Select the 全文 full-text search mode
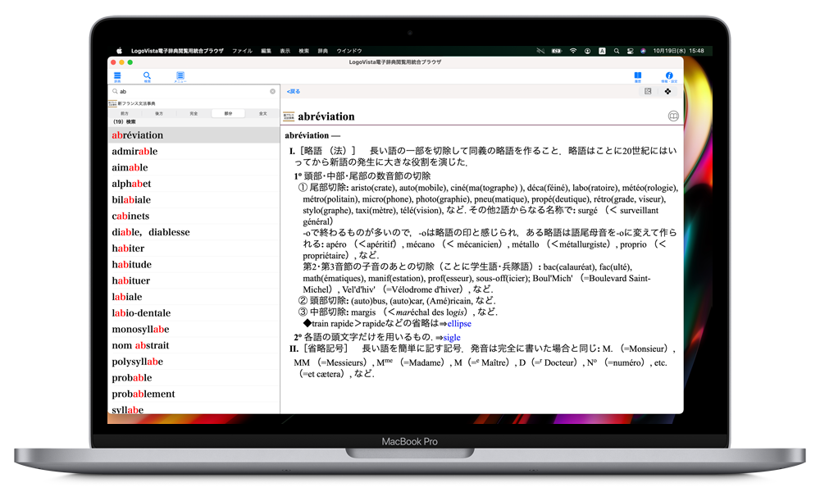Image resolution: width=820 pixels, height=492 pixels. 262,113
